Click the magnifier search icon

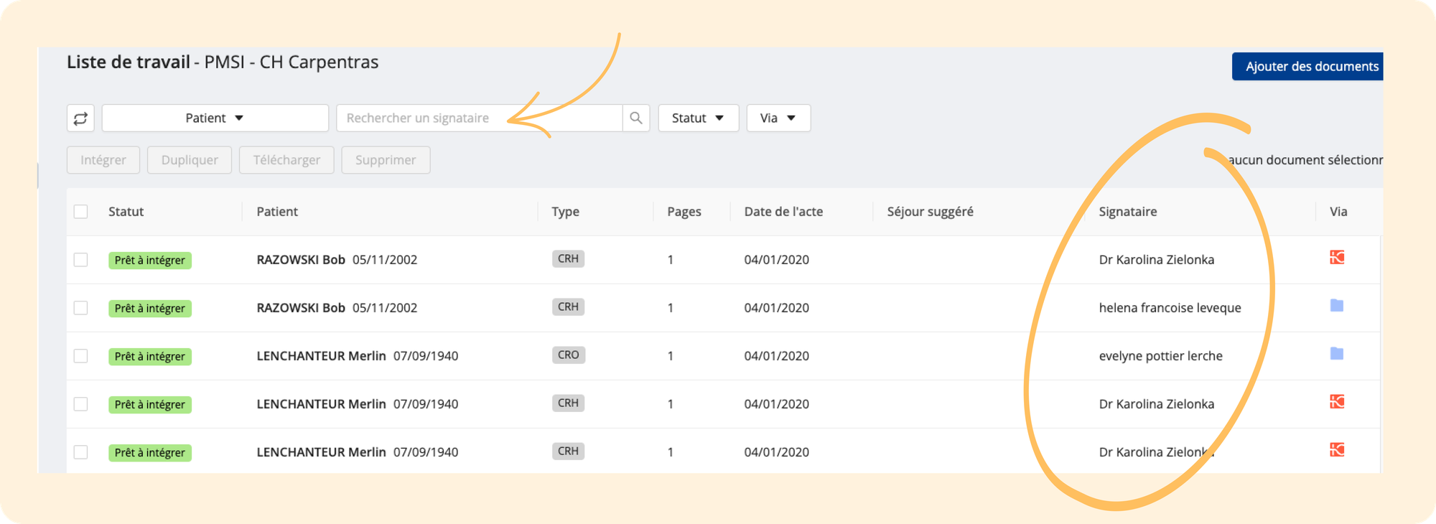click(636, 118)
